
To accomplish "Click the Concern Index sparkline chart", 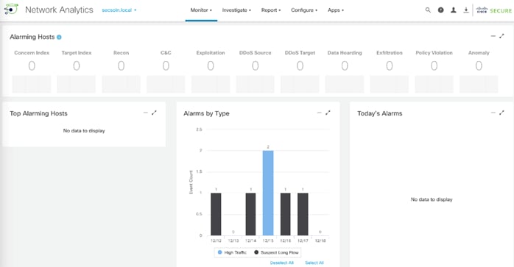I will click(x=32, y=84).
